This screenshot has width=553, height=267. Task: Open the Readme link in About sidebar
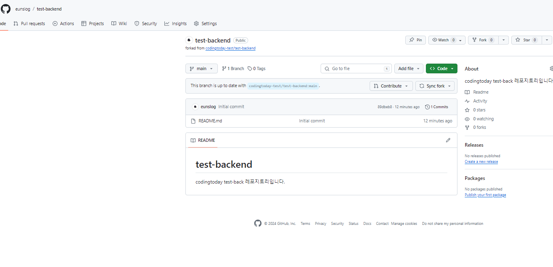(476, 92)
